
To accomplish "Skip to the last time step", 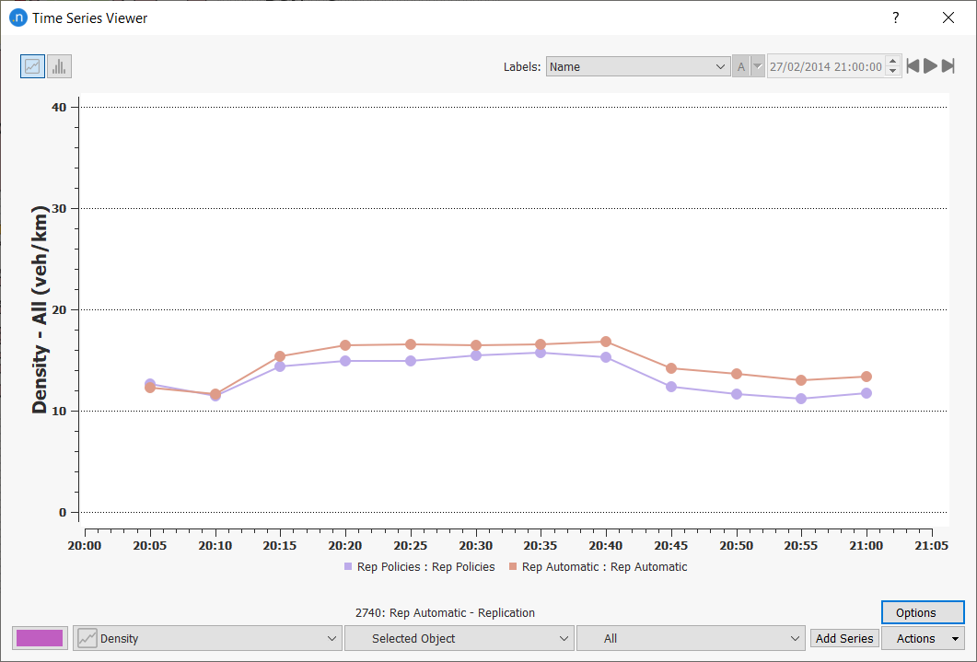I will pyautogui.click(x=948, y=66).
